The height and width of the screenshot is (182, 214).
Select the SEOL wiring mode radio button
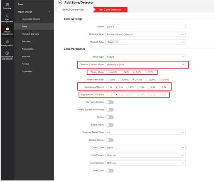point(122,72)
